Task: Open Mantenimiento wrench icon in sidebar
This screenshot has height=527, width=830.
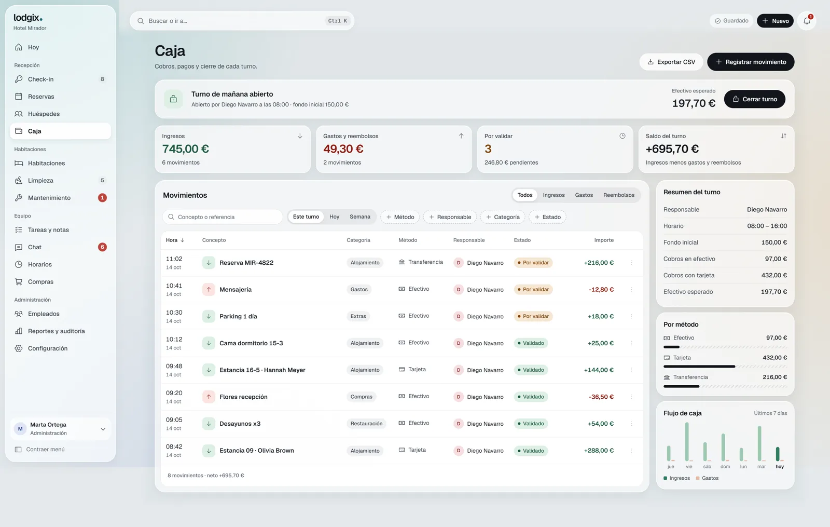Action: [19, 198]
